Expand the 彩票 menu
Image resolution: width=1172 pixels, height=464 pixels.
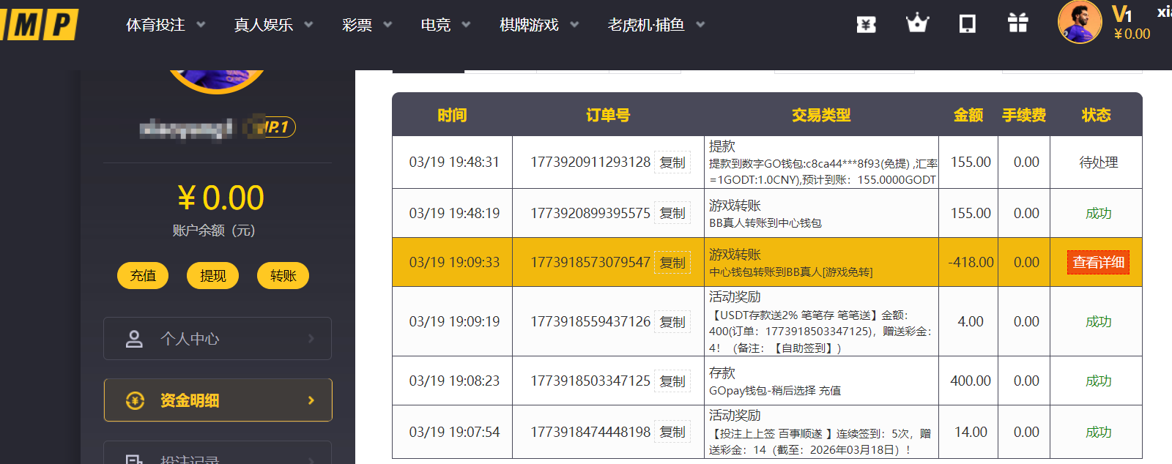pyautogui.click(x=367, y=25)
